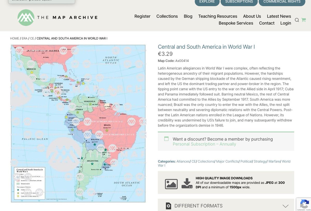Click the membership discount window icon

pos(166,139)
